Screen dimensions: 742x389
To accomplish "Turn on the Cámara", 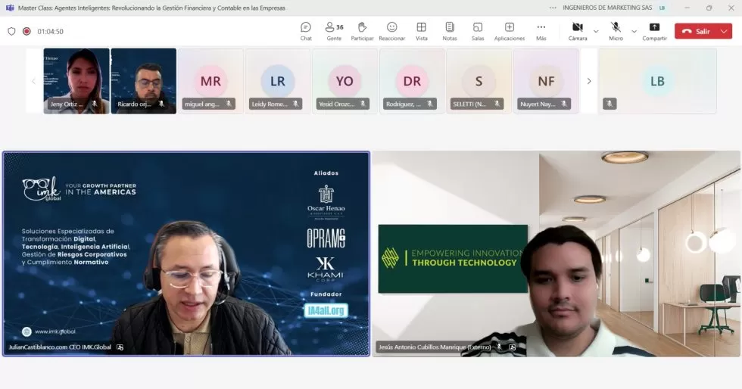I will pyautogui.click(x=577, y=31).
